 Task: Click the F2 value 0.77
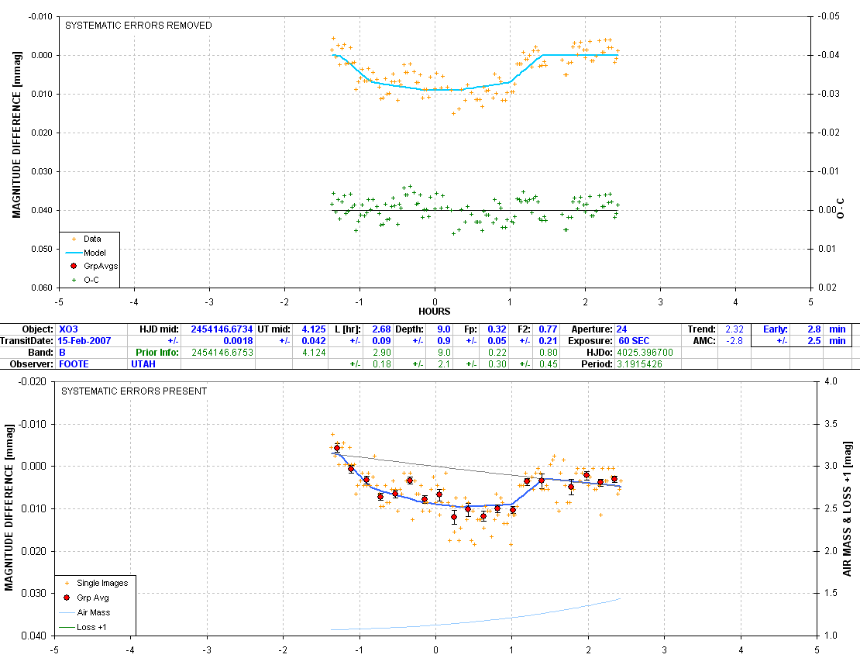click(x=548, y=329)
